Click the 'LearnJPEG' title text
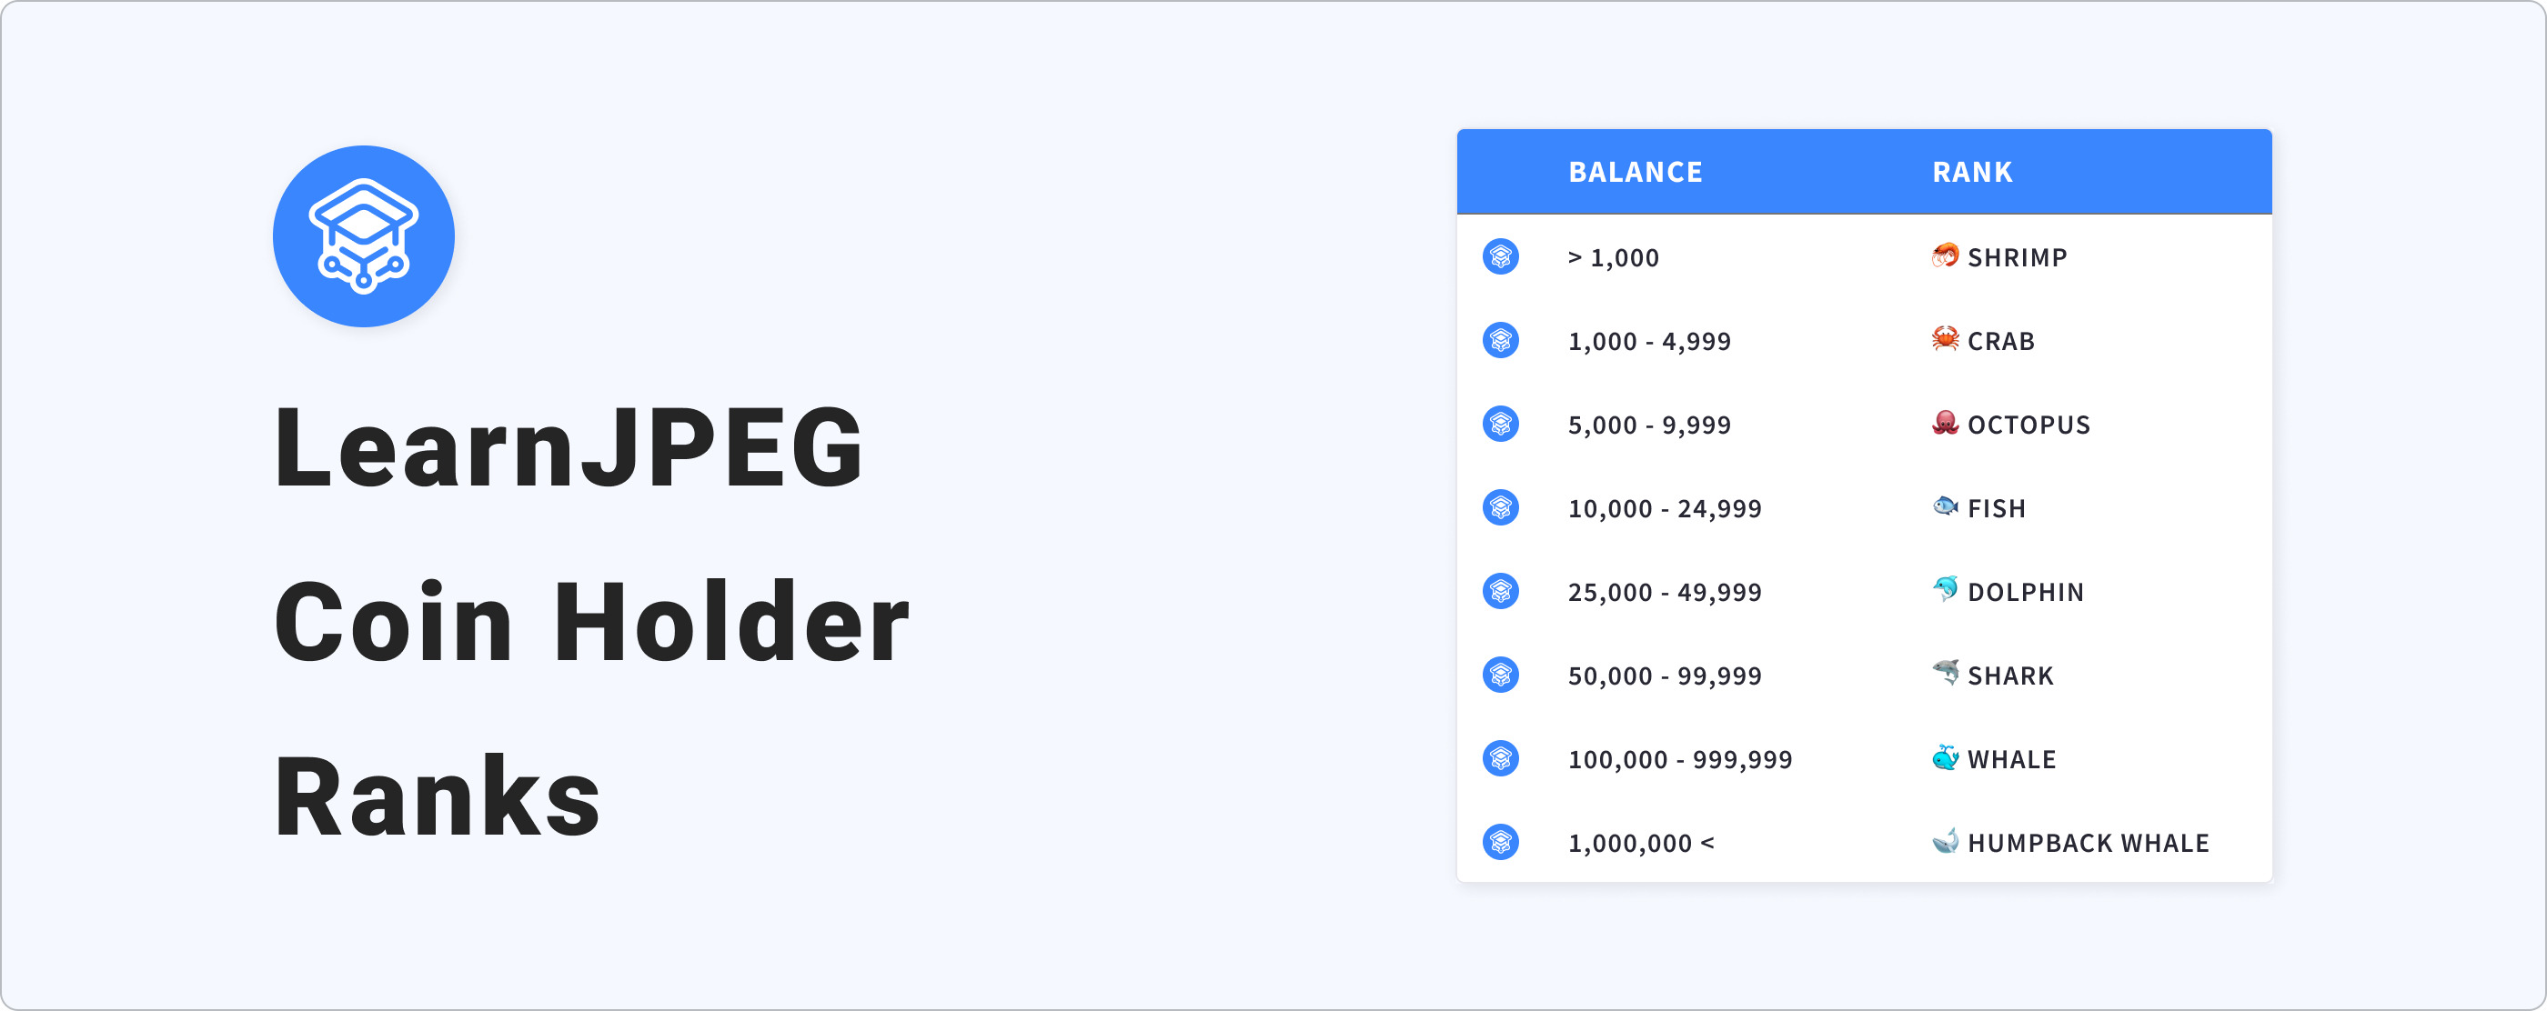Image resolution: width=2547 pixels, height=1011 pixels. [x=569, y=447]
